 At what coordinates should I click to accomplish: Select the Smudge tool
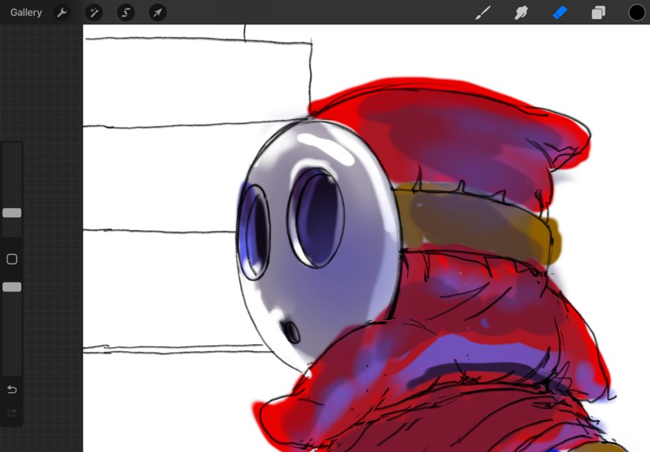click(x=521, y=12)
